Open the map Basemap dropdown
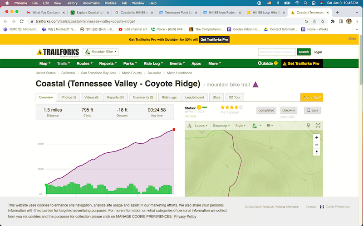Image resolution: width=363 pixels, height=226 pixels. click(x=221, y=126)
